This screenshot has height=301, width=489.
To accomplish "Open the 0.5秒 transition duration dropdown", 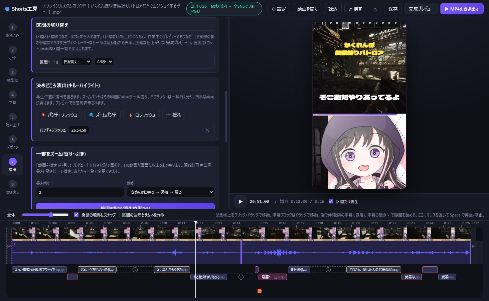I will tap(104, 62).
